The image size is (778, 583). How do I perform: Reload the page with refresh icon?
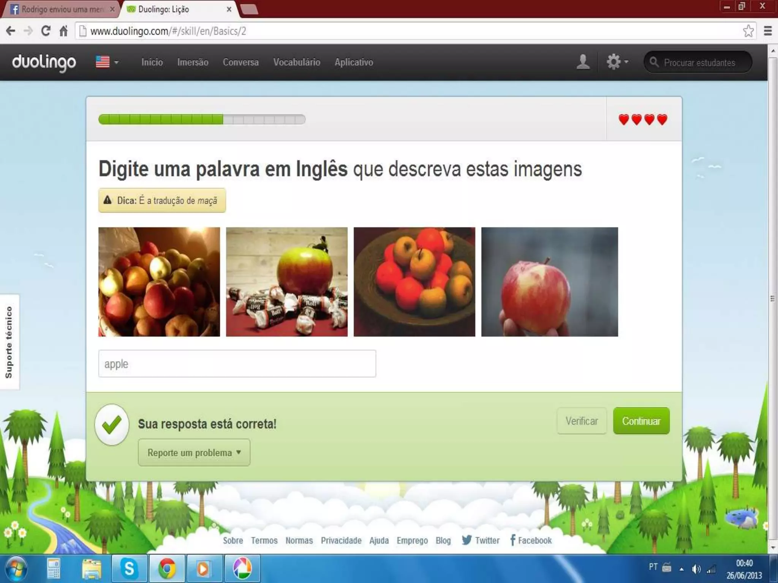click(x=46, y=31)
